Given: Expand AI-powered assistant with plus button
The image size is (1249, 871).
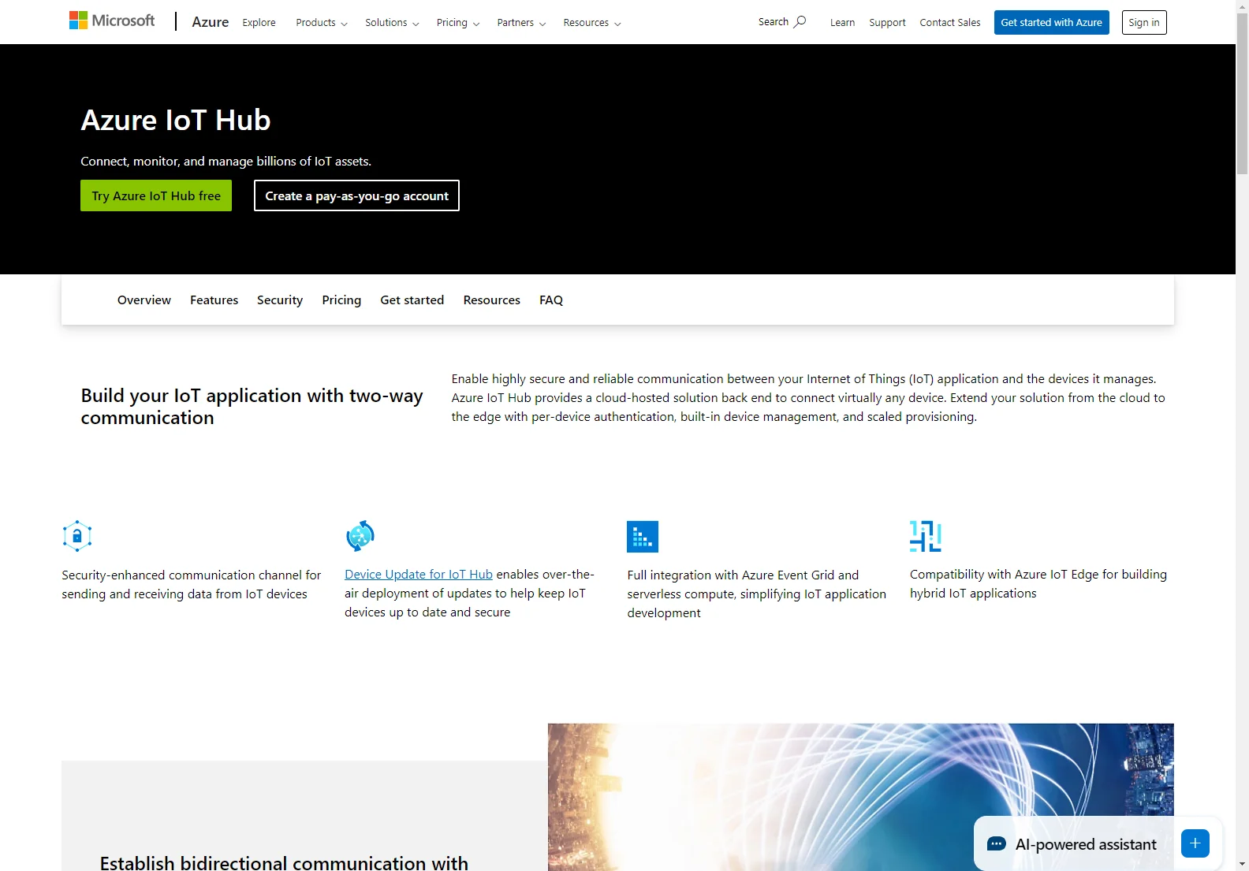Looking at the screenshot, I should click(x=1195, y=843).
